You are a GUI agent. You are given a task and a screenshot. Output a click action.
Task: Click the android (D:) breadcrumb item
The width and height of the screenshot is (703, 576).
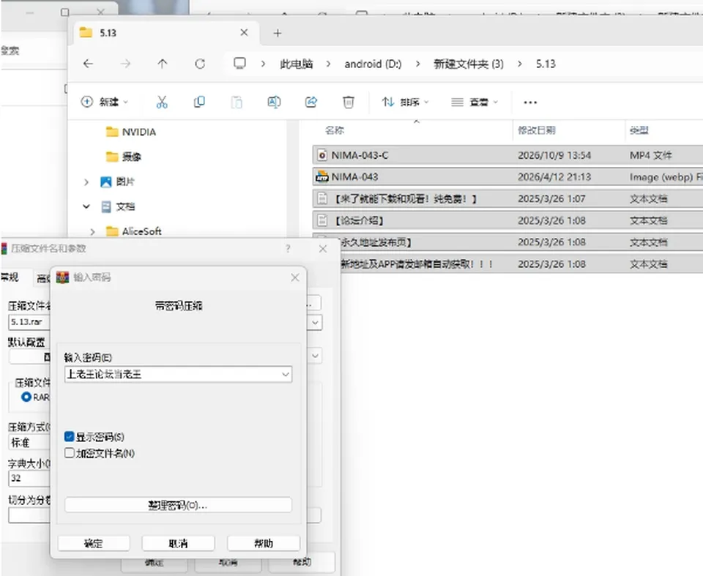click(x=373, y=64)
